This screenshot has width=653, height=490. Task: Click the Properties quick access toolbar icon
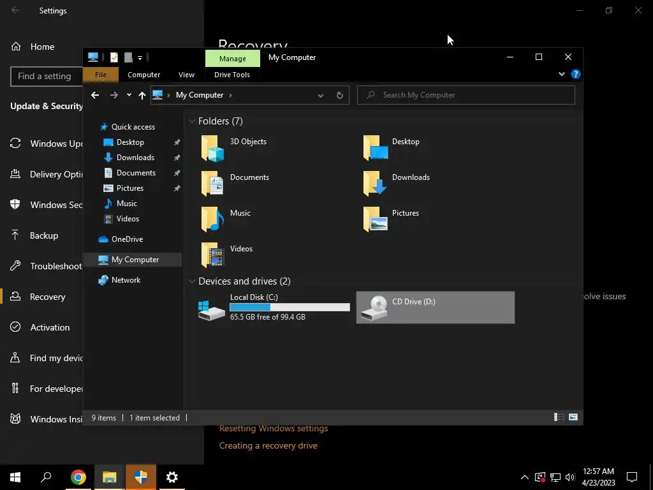(x=114, y=57)
